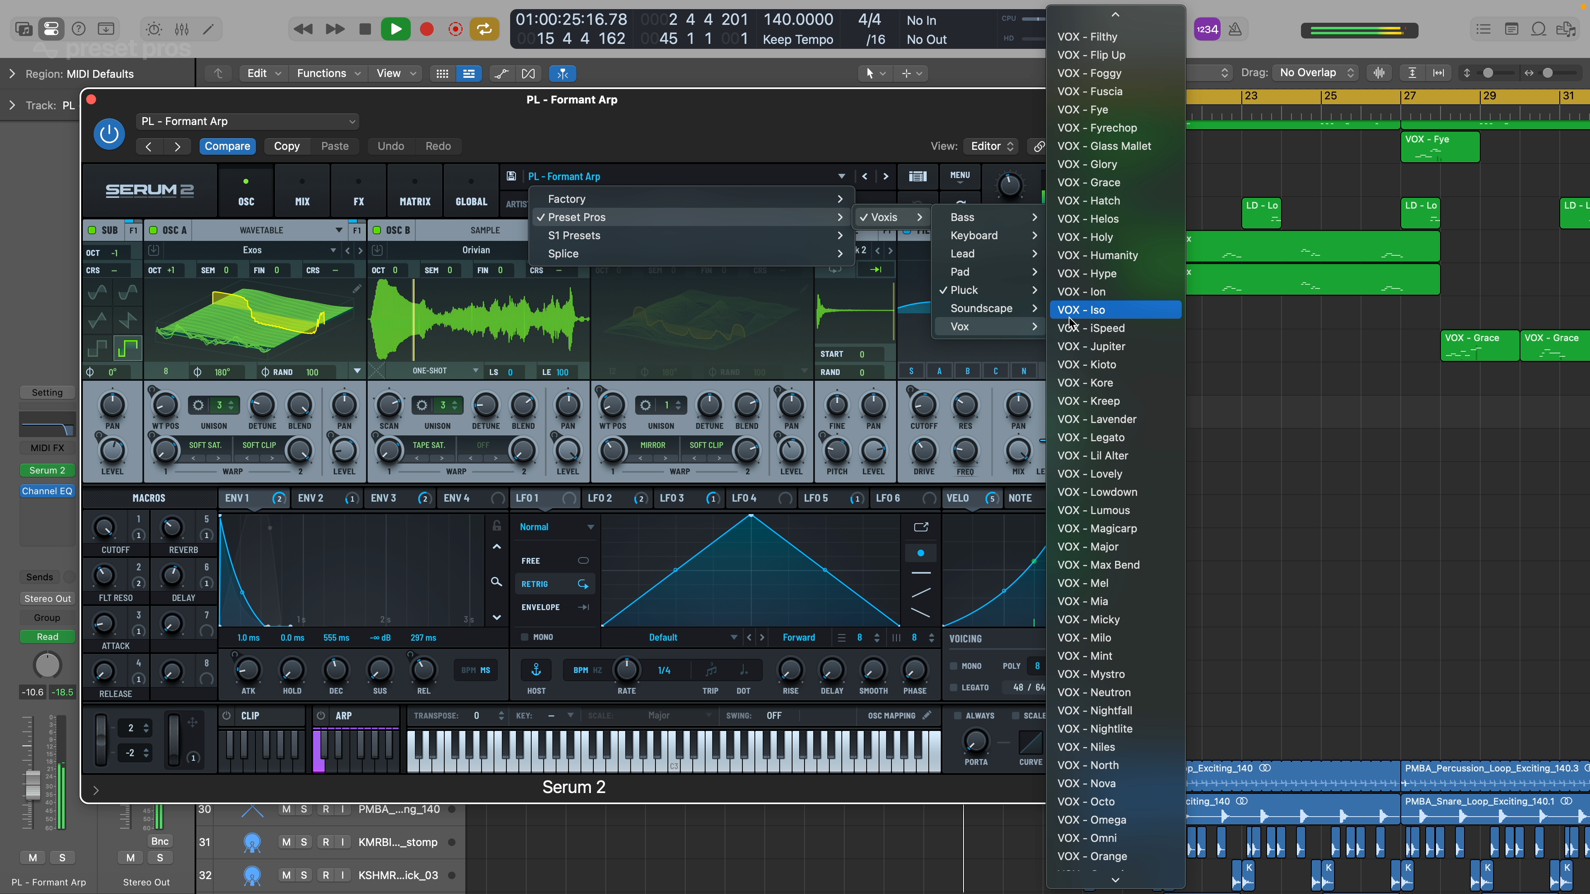
Task: Toggle the ARP power button
Action: [x=320, y=716]
